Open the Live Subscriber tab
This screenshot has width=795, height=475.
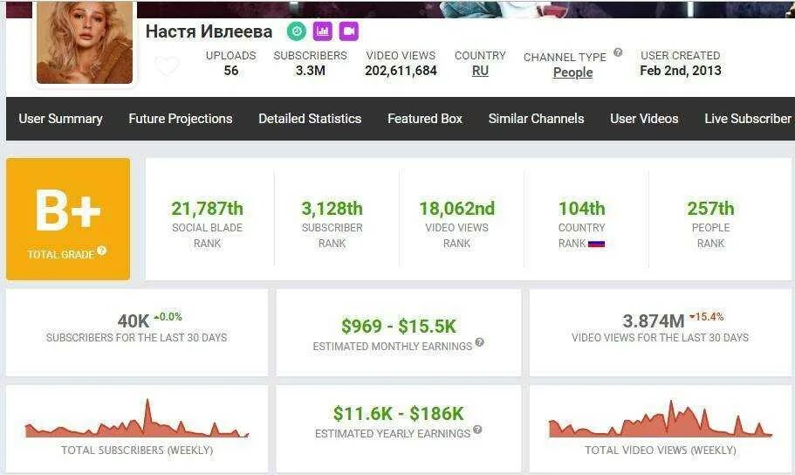point(748,119)
